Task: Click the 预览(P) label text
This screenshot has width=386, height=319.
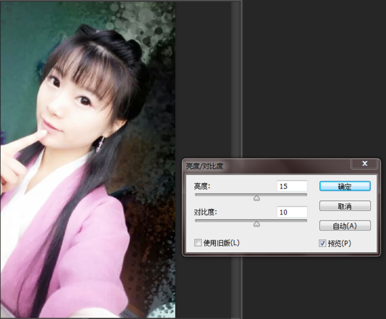Action: 339,243
